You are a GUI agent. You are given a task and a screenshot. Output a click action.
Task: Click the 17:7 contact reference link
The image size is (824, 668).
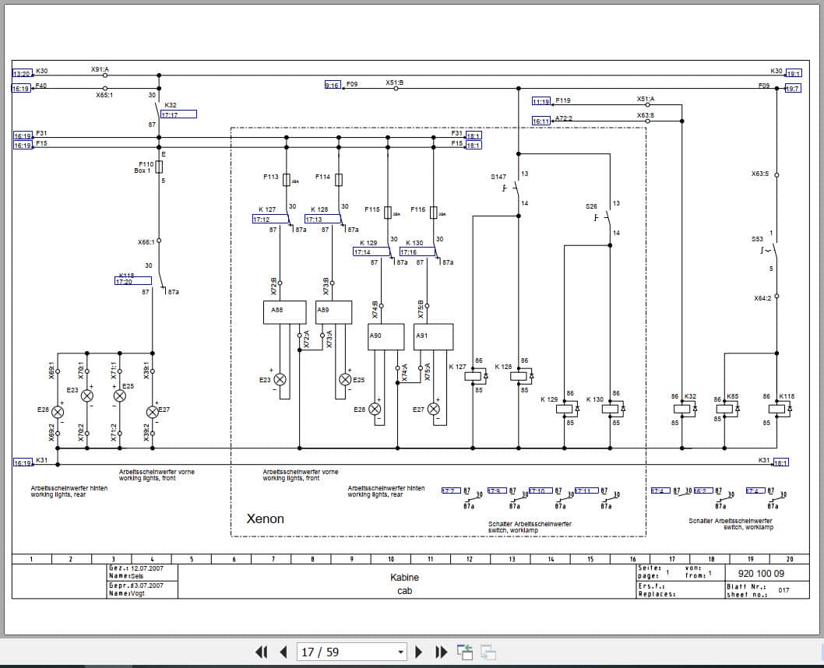click(451, 490)
